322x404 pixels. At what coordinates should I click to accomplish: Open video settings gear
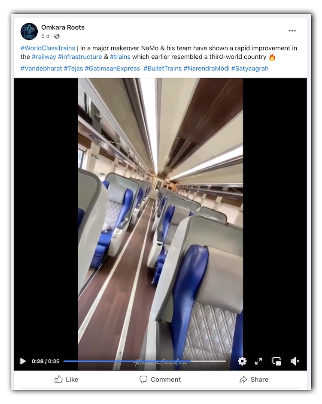click(242, 361)
